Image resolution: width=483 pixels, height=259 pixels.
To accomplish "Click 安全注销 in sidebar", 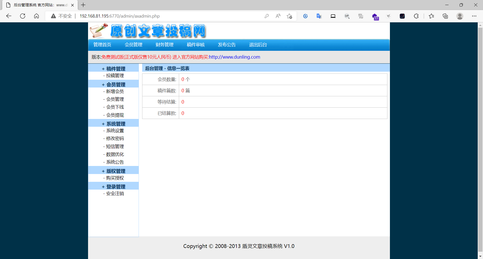I will (x=115, y=194).
